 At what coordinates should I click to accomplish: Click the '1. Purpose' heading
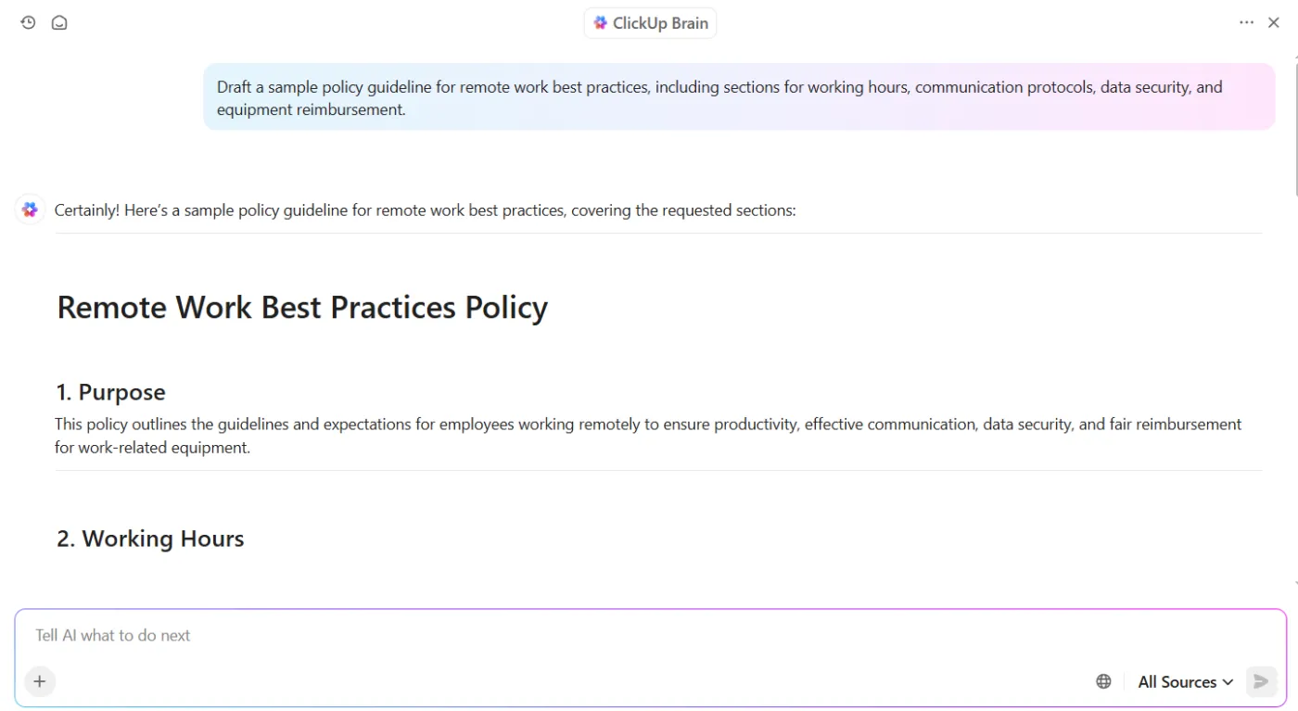pyautogui.click(x=110, y=392)
